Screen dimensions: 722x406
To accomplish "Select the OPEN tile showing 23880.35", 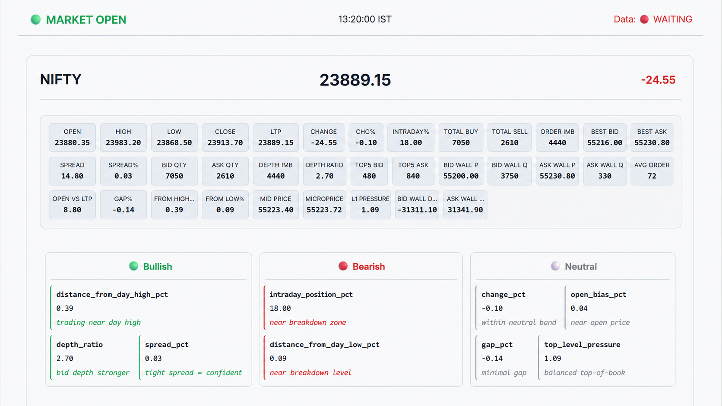I will pyautogui.click(x=72, y=138).
